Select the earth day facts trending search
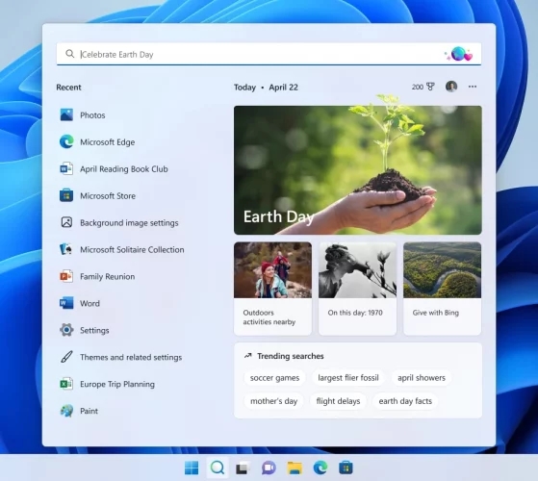The width and height of the screenshot is (538, 481). pos(405,401)
